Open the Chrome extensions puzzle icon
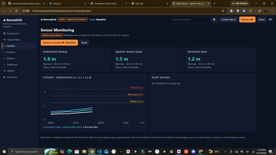 [250, 11]
